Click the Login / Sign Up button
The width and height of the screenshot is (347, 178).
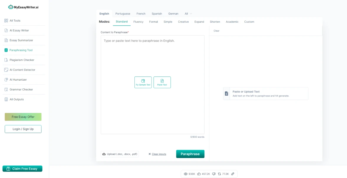tap(23, 129)
